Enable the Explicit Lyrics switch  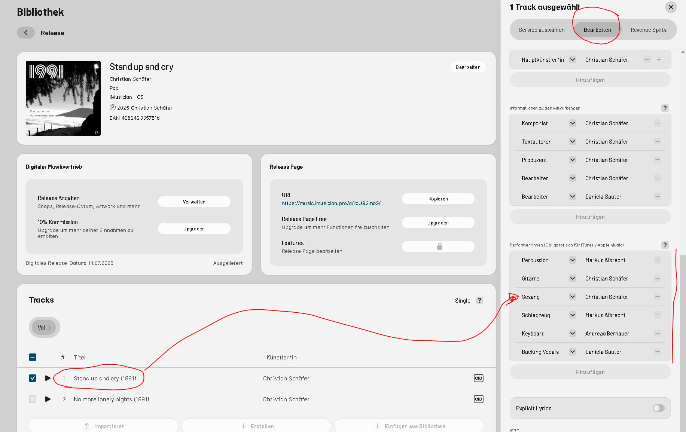click(x=658, y=408)
